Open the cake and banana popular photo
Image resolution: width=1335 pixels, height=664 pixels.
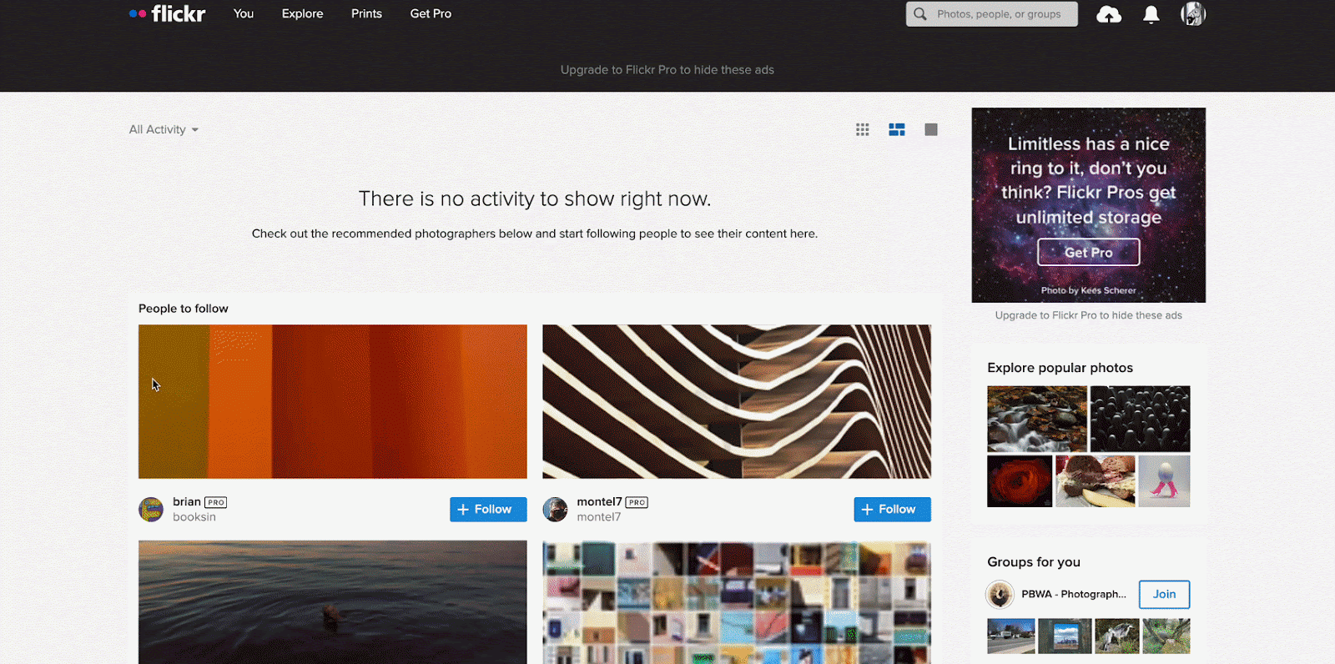coord(1096,481)
